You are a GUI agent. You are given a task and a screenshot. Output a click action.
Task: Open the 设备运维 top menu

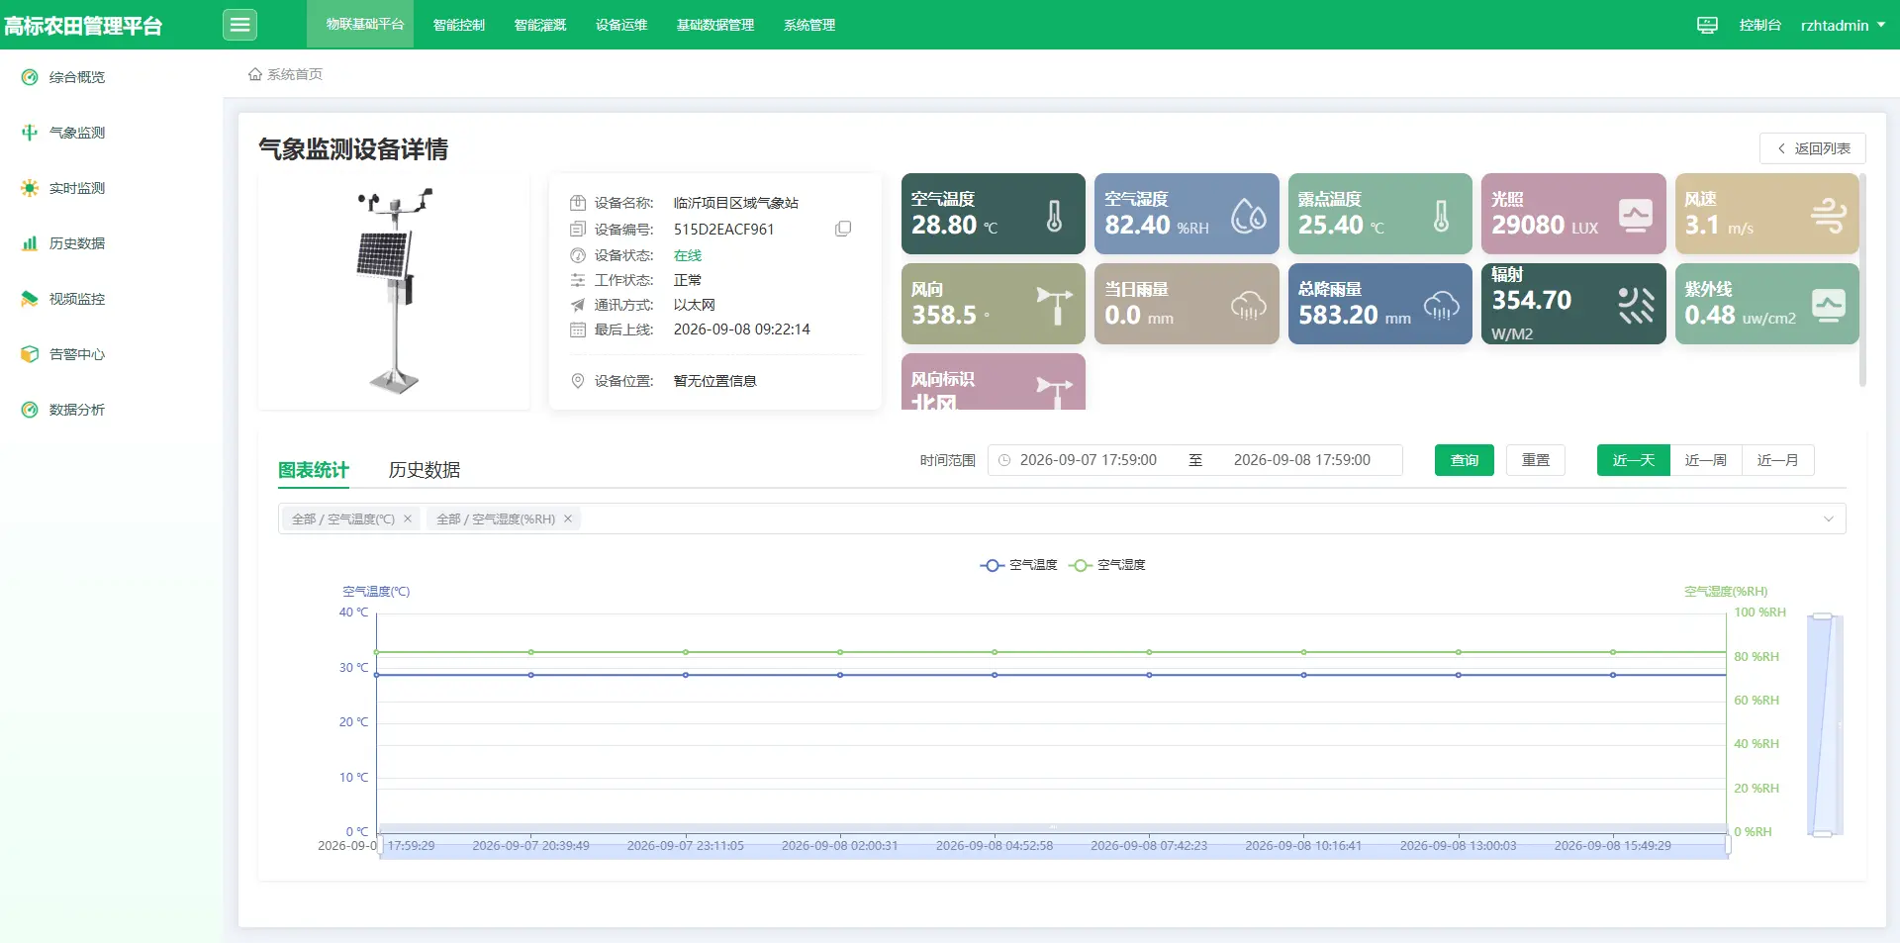point(621,25)
